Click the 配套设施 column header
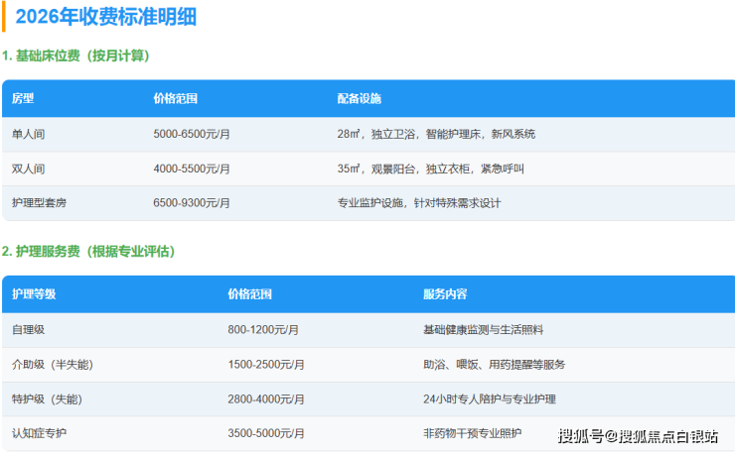The image size is (735, 452). click(x=360, y=99)
